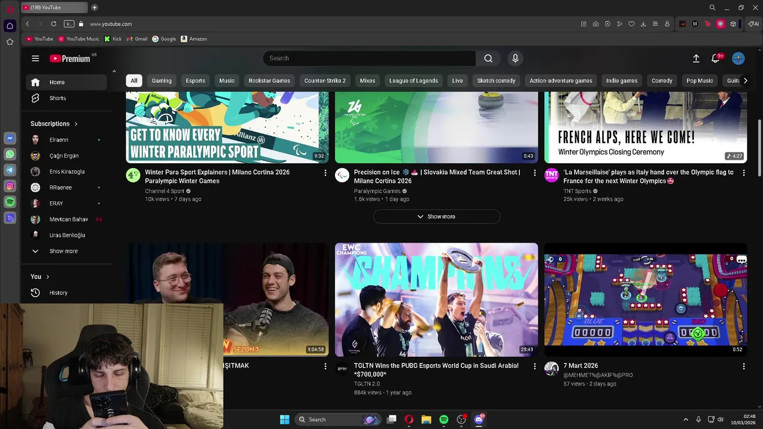Start voice search with microphone icon
This screenshot has height=429, width=763.
516,58
